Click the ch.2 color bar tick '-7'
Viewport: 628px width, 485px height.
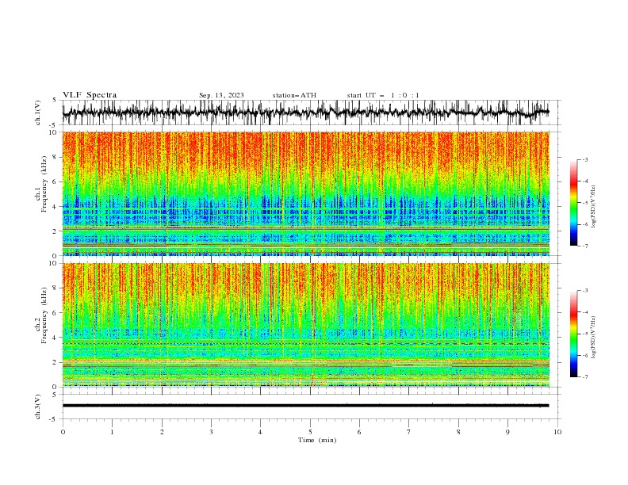[585, 377]
